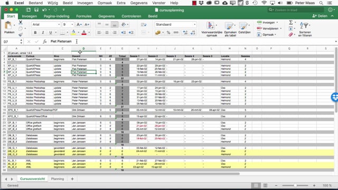This screenshot has width=338, height=190.
Task: Click the fx insert function icon
Action: (x=44, y=42)
